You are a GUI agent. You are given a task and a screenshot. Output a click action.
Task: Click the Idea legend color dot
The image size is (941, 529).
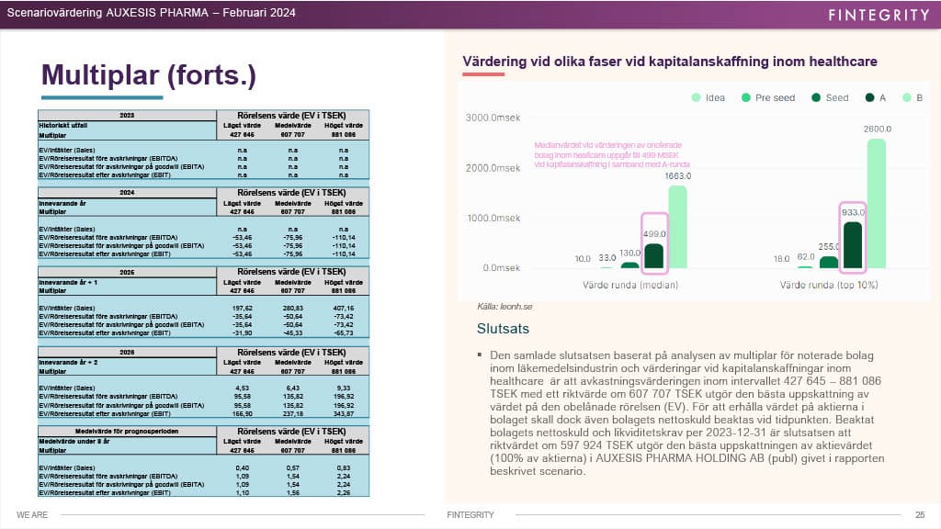697,97
